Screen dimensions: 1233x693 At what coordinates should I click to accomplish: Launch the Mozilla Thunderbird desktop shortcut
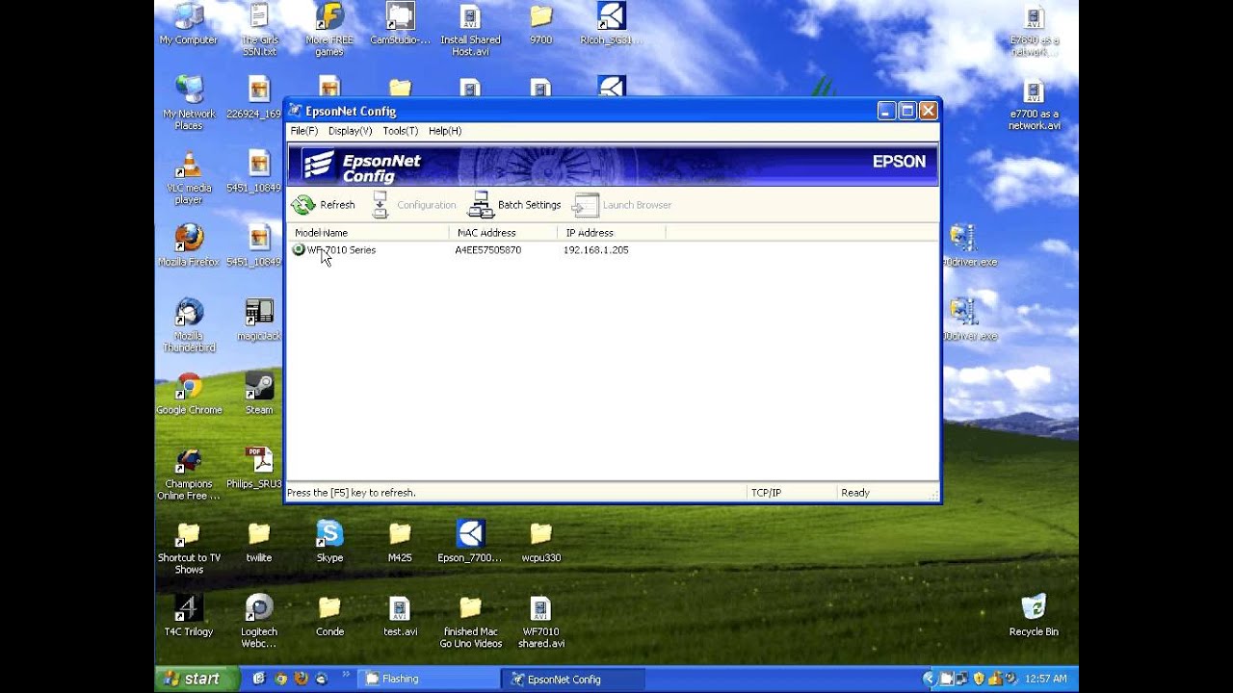[x=189, y=326]
